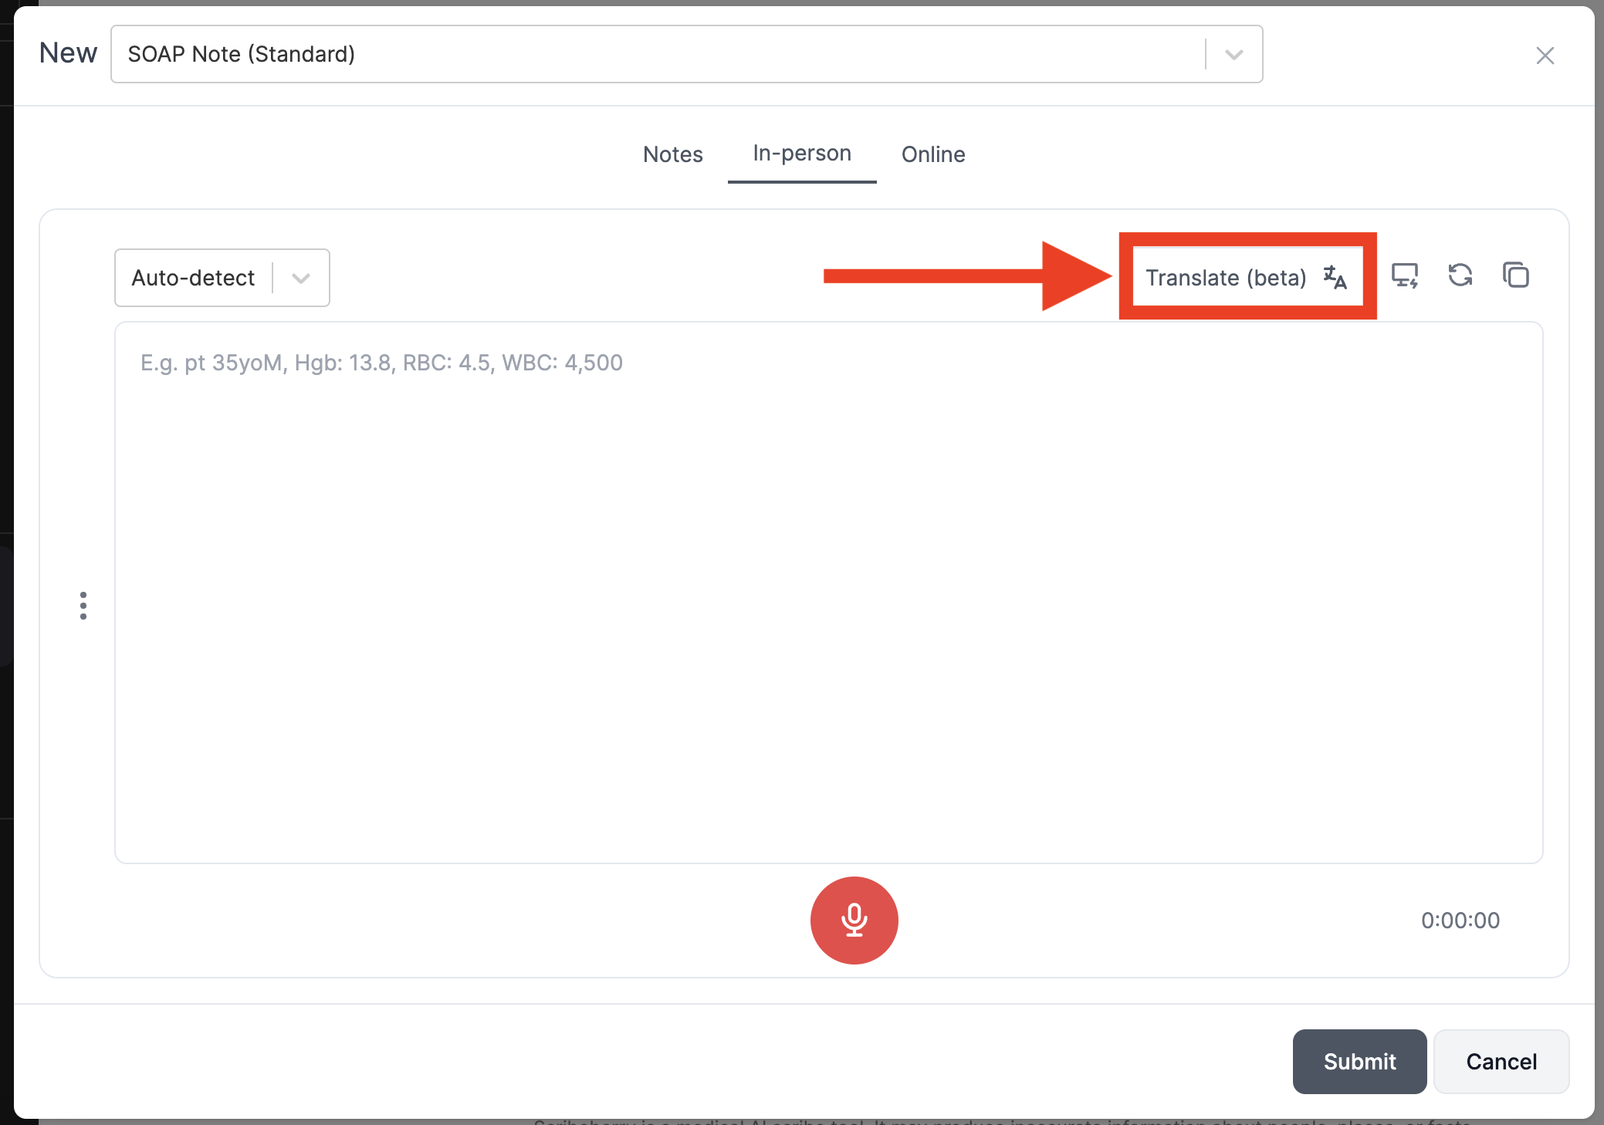Click the 0:00:00 recording timer

coord(1460,920)
